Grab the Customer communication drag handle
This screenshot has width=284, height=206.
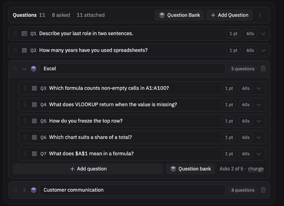pyautogui.click(x=15, y=190)
